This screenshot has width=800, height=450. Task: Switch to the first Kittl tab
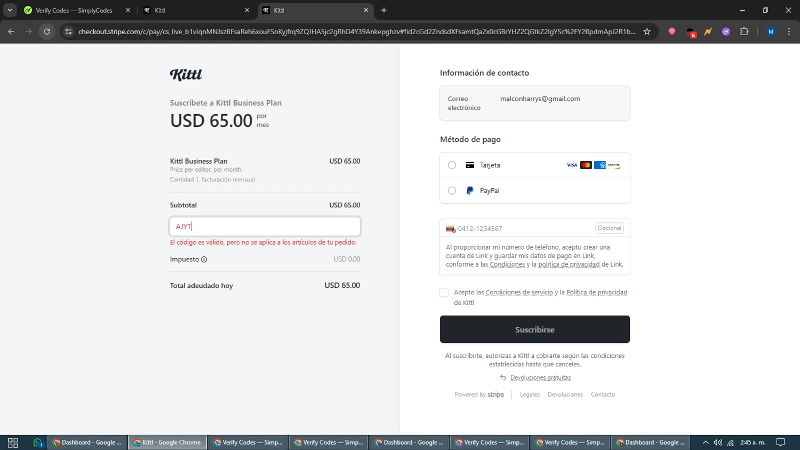[192, 10]
